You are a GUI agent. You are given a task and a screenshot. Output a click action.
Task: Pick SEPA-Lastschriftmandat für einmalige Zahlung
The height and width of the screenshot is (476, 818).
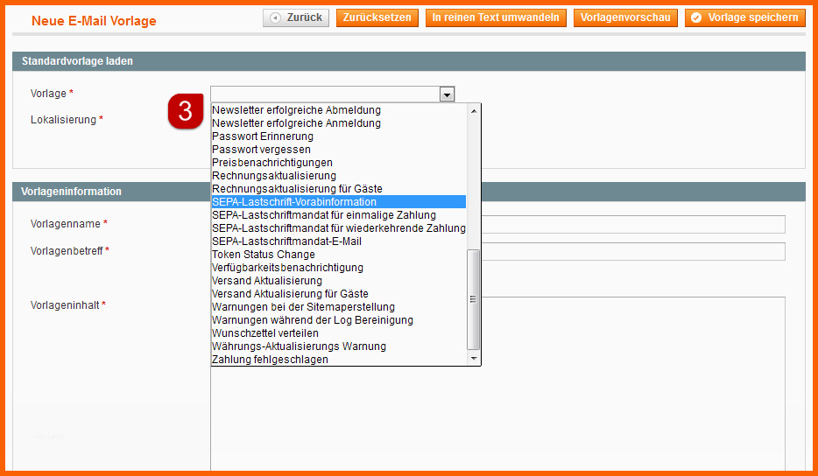[x=324, y=215]
